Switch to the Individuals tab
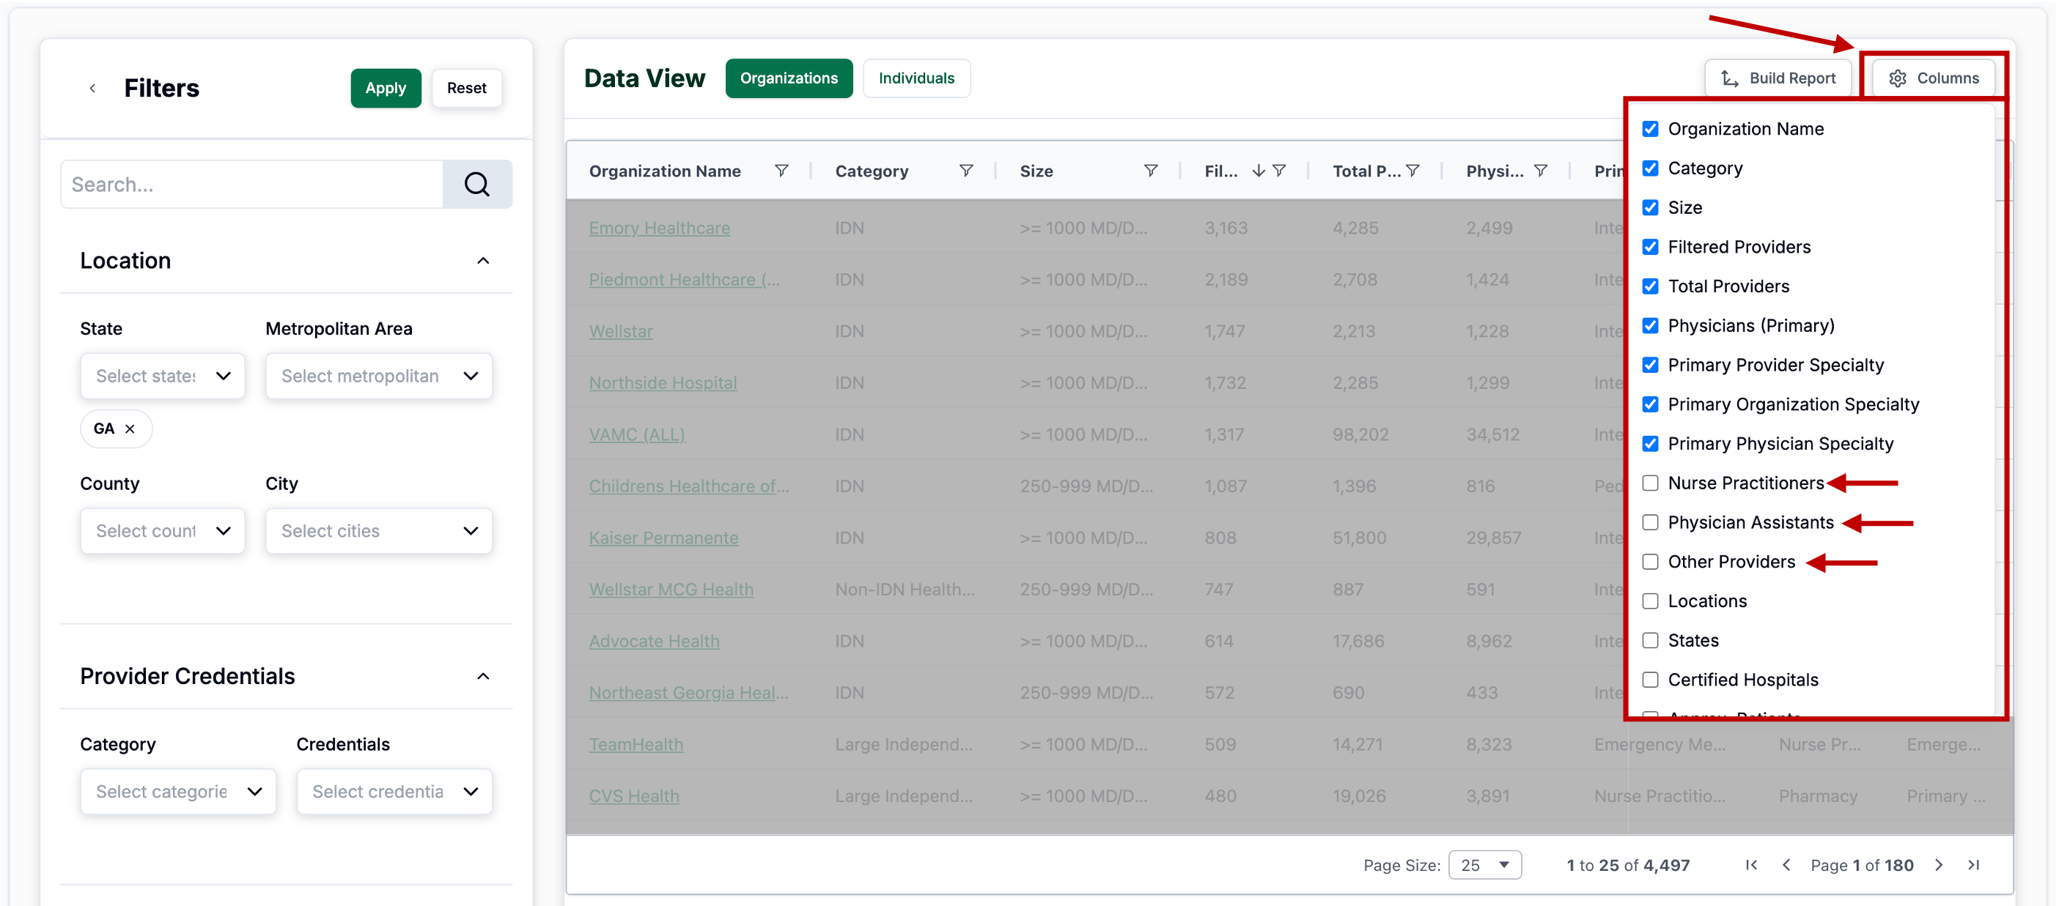The width and height of the screenshot is (2059, 906). click(x=916, y=78)
